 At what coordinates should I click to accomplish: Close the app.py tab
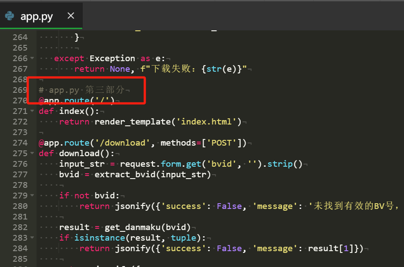point(70,16)
